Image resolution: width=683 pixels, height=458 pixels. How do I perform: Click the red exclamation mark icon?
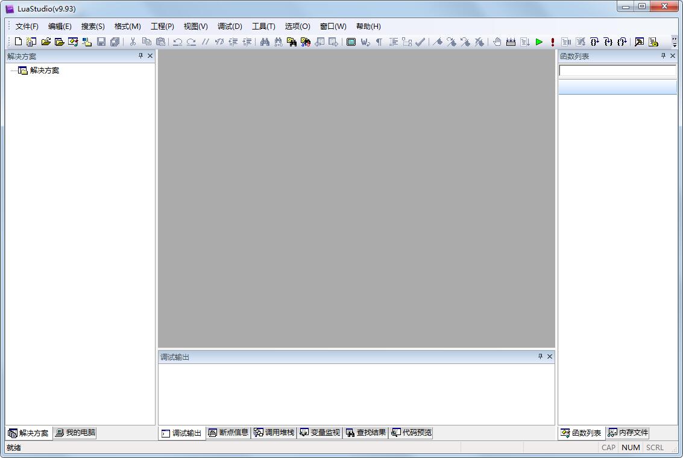tap(552, 42)
